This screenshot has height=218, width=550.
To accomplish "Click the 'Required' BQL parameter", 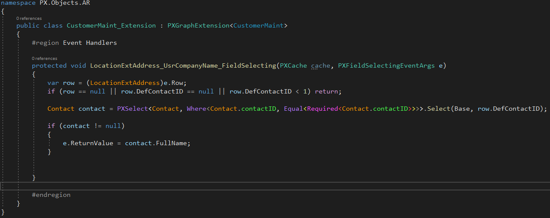I will pos(322,109).
